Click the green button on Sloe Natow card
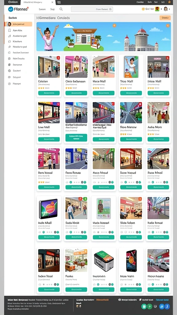The width and height of the screenshot is (177, 315). (x=131, y=139)
